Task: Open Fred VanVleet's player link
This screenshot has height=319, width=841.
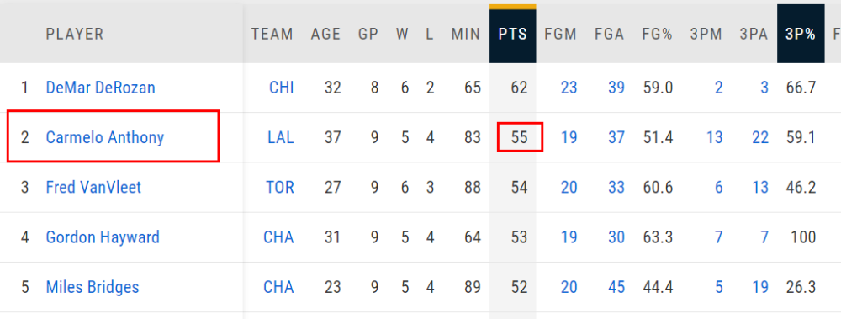Action: [93, 188]
